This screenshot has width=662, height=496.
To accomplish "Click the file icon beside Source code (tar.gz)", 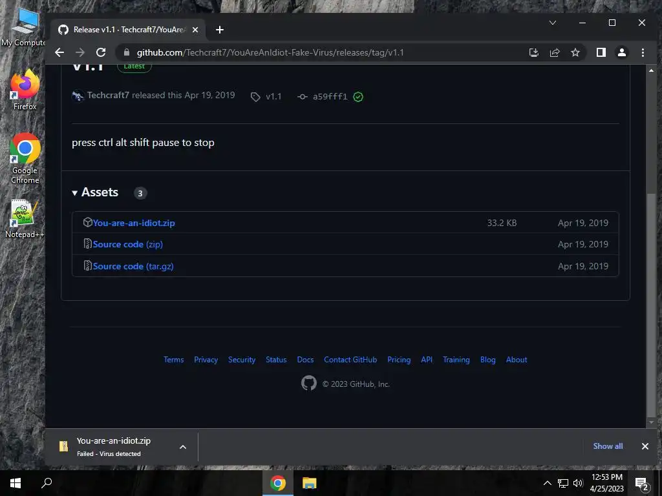I will [x=87, y=265].
